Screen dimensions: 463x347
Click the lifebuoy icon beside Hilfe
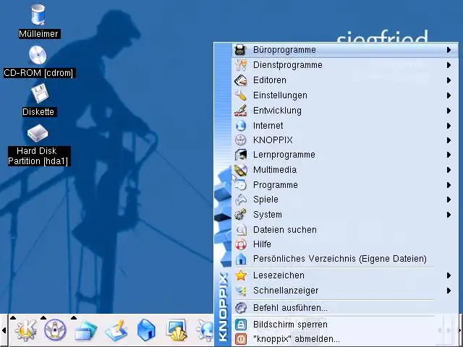pyautogui.click(x=241, y=244)
